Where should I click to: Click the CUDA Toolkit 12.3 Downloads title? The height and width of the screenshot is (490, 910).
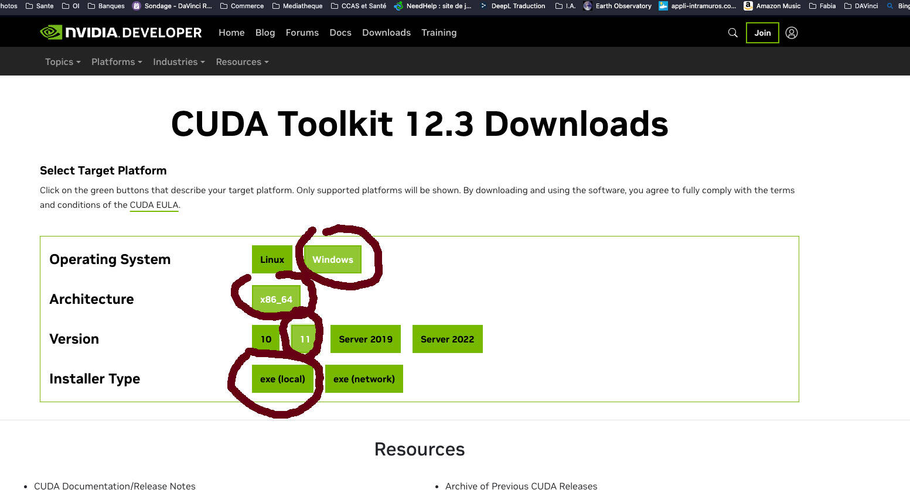pyautogui.click(x=420, y=124)
